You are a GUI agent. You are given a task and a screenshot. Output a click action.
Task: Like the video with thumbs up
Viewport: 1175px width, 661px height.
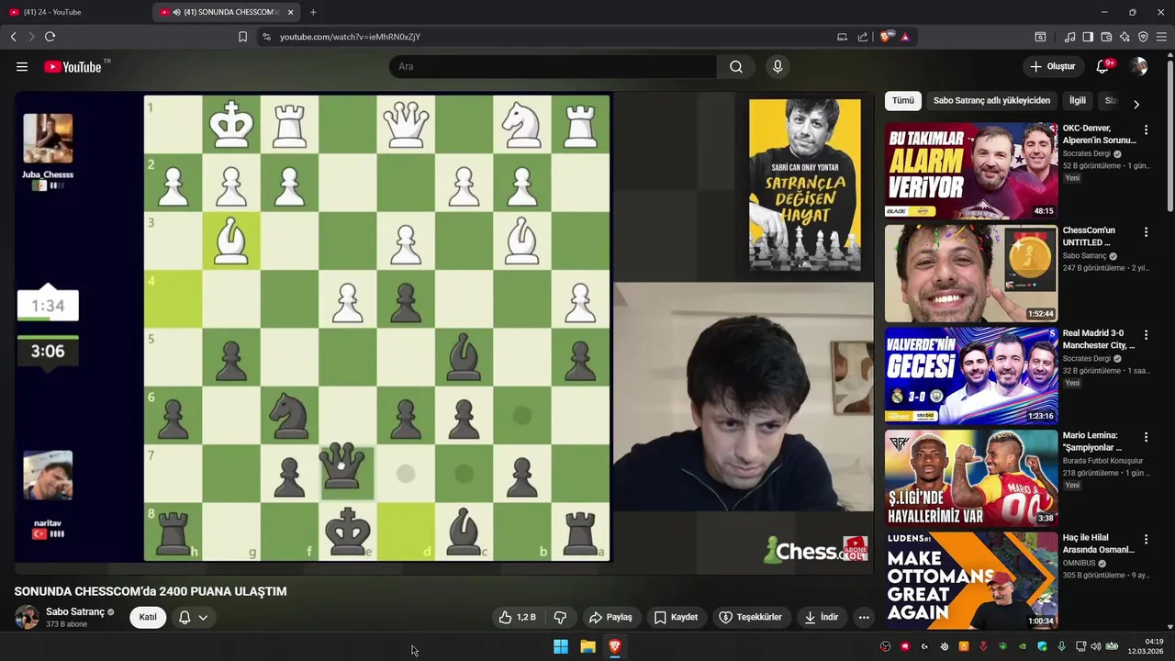click(x=518, y=617)
